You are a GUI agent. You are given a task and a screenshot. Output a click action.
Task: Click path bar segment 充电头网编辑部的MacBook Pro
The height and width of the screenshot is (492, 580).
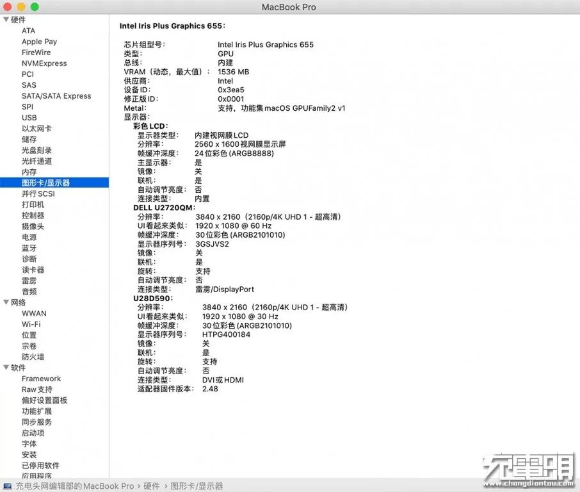pos(75,486)
